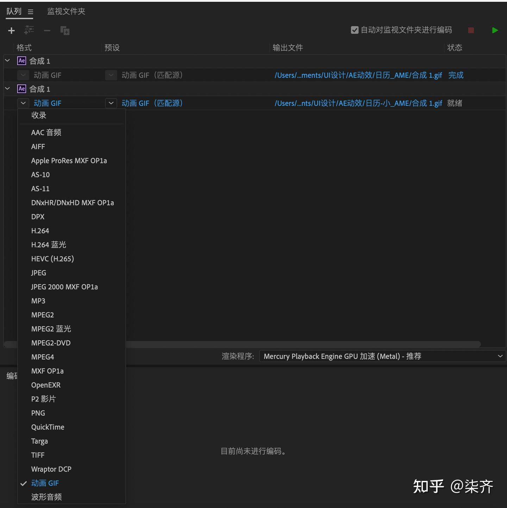507x508 pixels.
Task: Choose MPEG2 format
Action: tap(72, 315)
